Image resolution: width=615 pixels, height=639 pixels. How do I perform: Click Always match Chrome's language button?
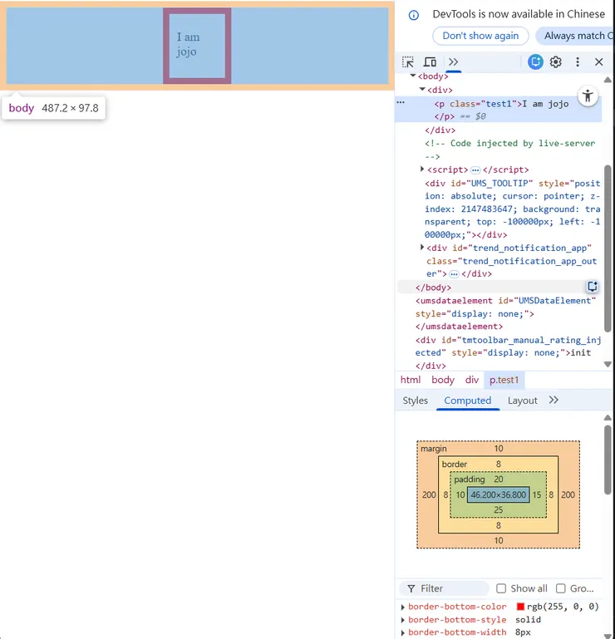[574, 36]
